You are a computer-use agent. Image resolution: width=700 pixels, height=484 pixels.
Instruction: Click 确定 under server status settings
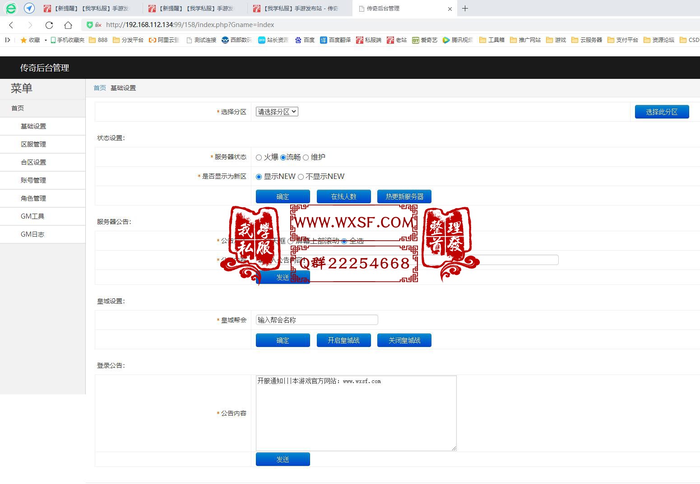[283, 196]
